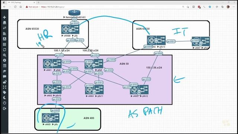Click the 150.1.56.x/24 subnet label
238x134 pixels.
coord(154,68)
